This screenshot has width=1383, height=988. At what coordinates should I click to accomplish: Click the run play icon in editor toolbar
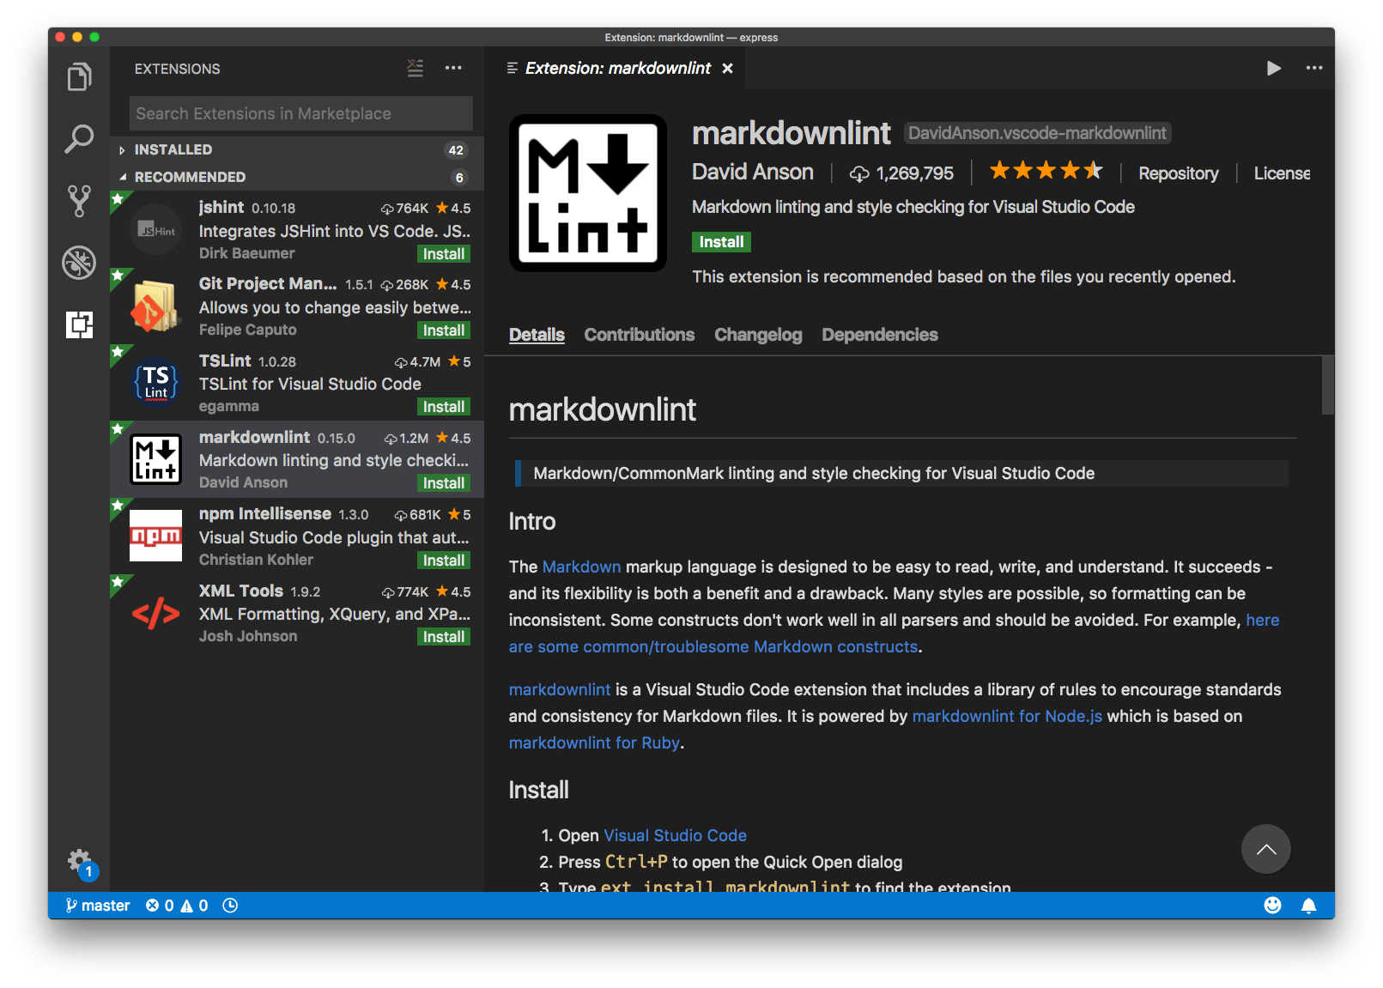[x=1274, y=69]
